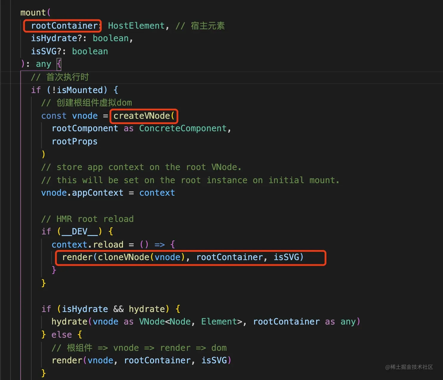Image resolution: width=443 pixels, height=380 pixels.
Task: Click the isHydrate?: boolean parameter
Action: click(x=82, y=38)
